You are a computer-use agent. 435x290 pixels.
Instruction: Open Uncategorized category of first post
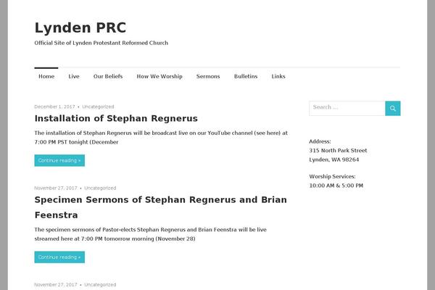(98, 107)
